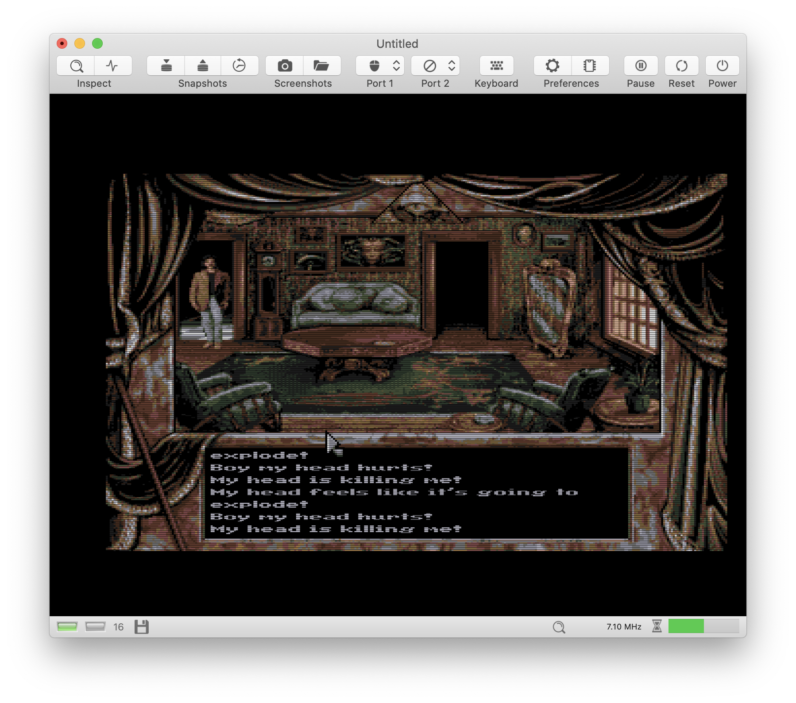796x703 pixels.
Task: Click the drive cylinder number 16
Action: 118,627
